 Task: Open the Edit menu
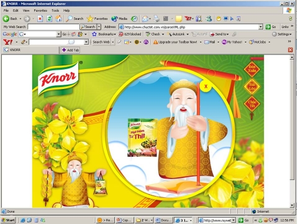coord(16,11)
